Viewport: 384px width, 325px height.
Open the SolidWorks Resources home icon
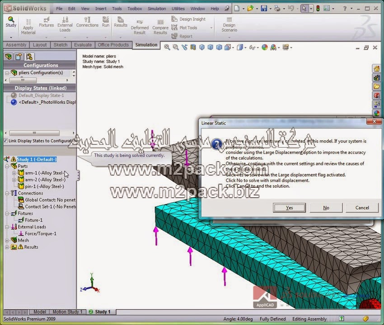pos(376,69)
